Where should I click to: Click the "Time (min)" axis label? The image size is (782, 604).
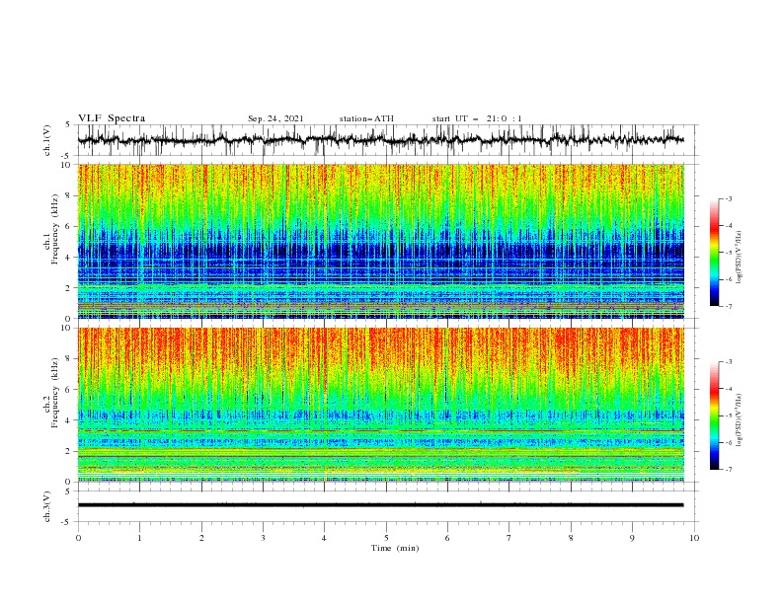point(395,548)
